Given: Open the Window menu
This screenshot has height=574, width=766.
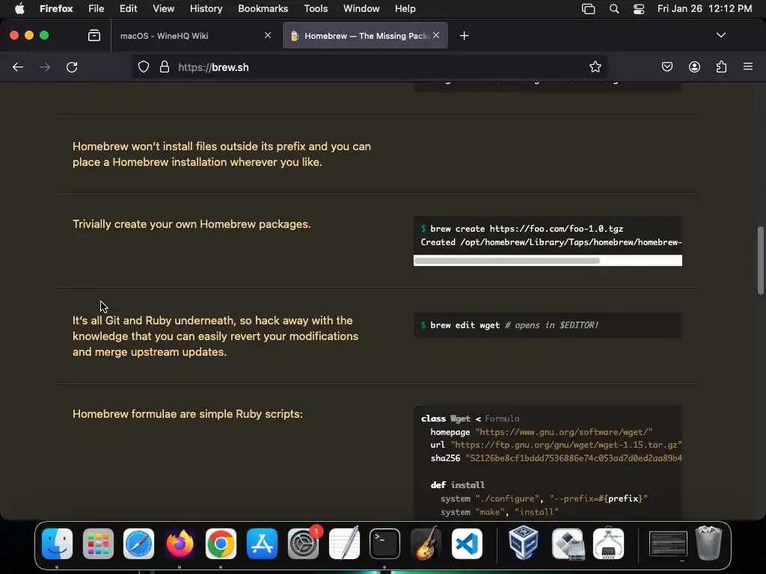Looking at the screenshot, I should click(361, 9).
